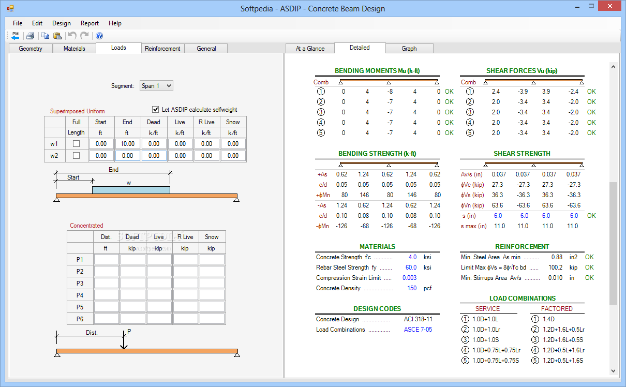Click the Paste clipboard toolbar icon

click(x=57, y=36)
